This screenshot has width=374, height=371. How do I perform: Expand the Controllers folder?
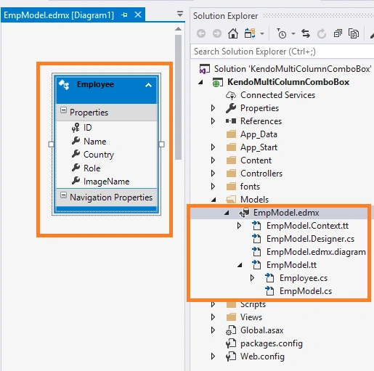(x=213, y=174)
